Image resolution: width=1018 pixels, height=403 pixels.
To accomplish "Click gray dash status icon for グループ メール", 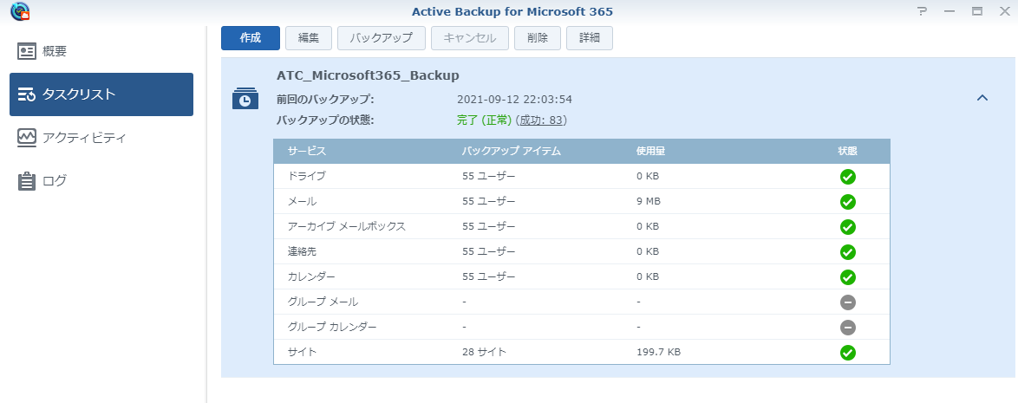I will pos(847,302).
